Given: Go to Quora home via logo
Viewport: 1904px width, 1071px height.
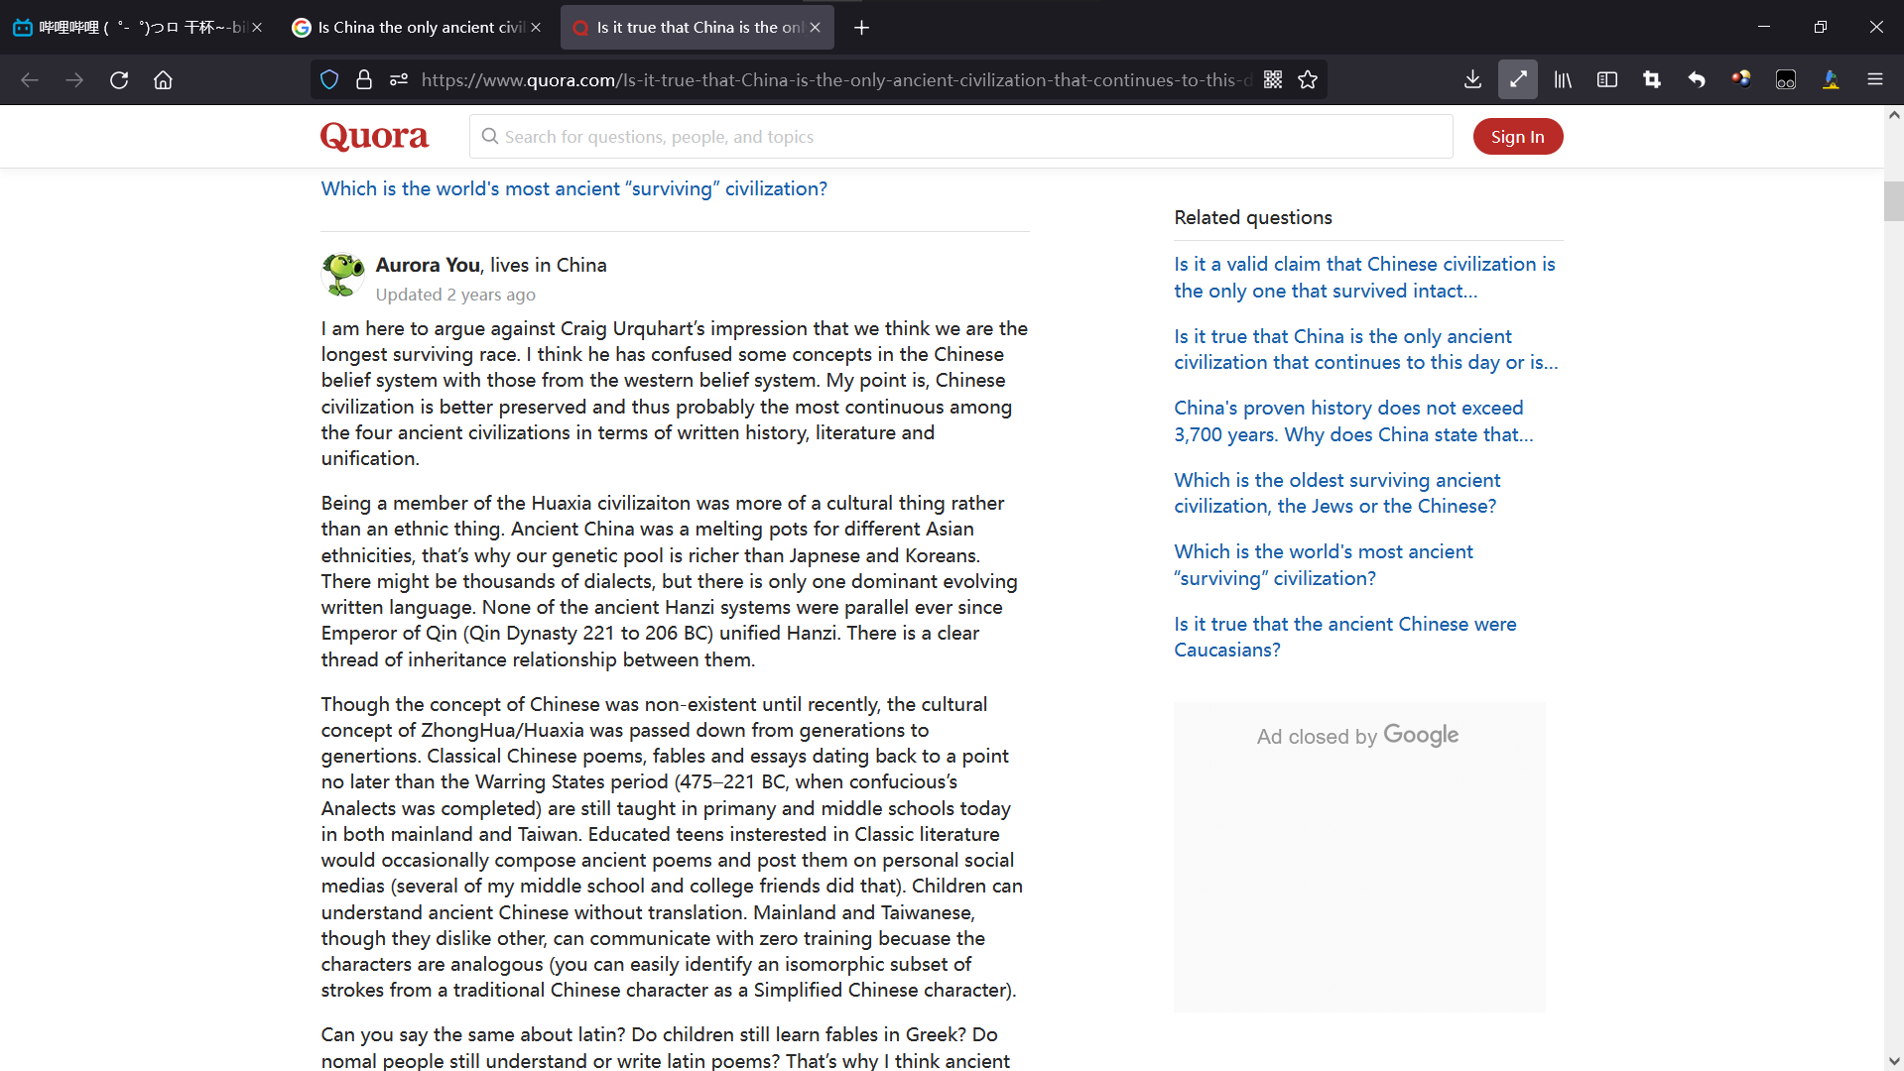Looking at the screenshot, I should click(x=374, y=137).
